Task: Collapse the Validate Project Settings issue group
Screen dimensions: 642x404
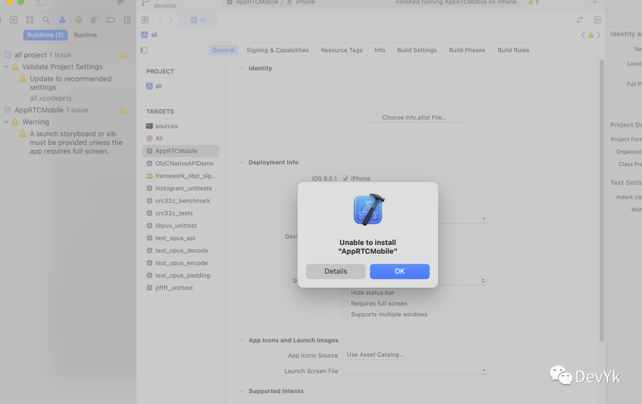Action: tap(6, 67)
